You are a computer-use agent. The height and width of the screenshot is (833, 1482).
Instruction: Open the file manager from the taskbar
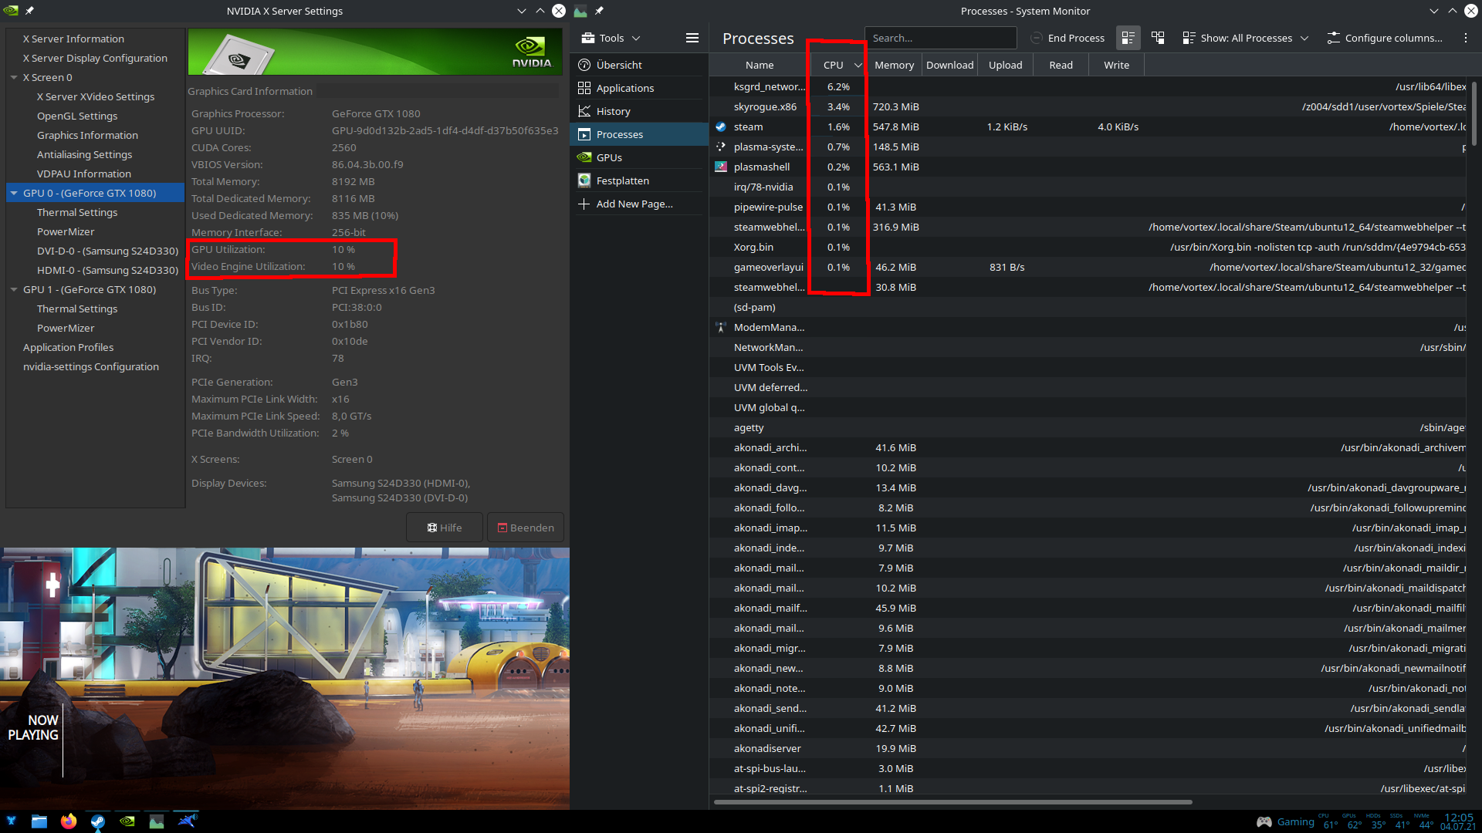coord(39,821)
